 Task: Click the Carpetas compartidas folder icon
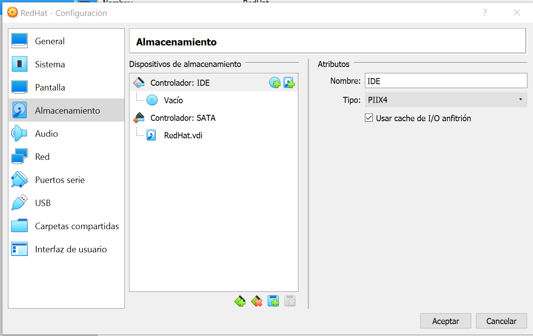(20, 226)
